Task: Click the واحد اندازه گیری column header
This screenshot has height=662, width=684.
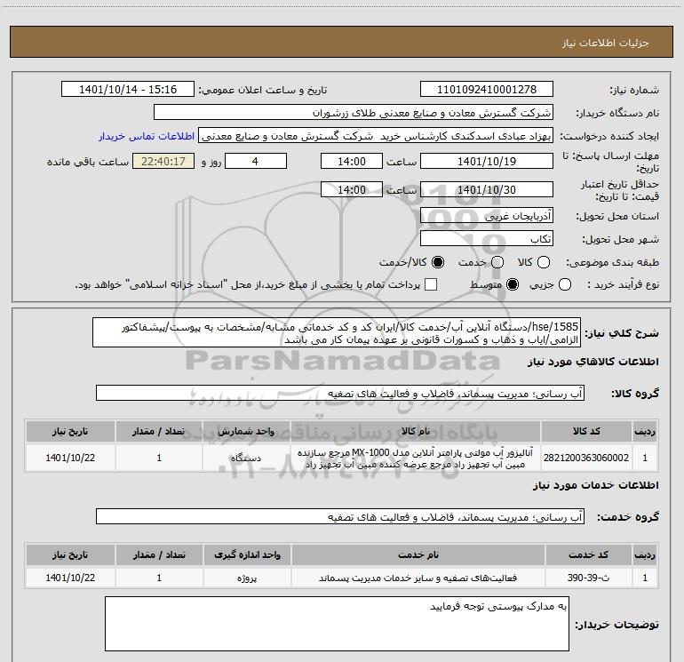Action: point(247,555)
